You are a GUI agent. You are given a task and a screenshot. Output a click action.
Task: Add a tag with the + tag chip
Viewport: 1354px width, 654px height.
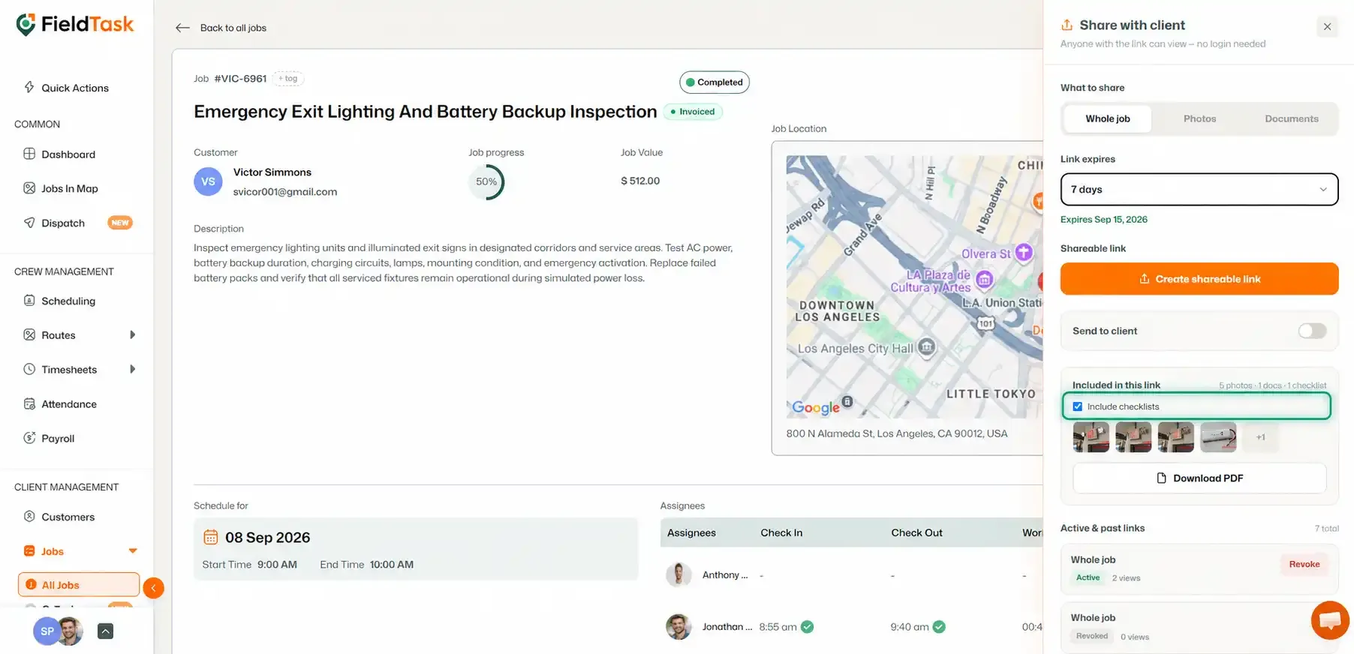(x=288, y=78)
